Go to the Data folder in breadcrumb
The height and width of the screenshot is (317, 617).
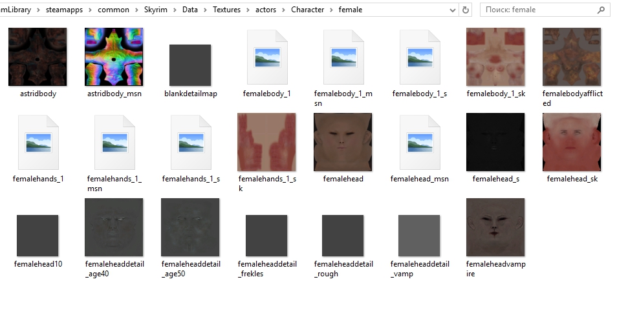click(x=189, y=10)
